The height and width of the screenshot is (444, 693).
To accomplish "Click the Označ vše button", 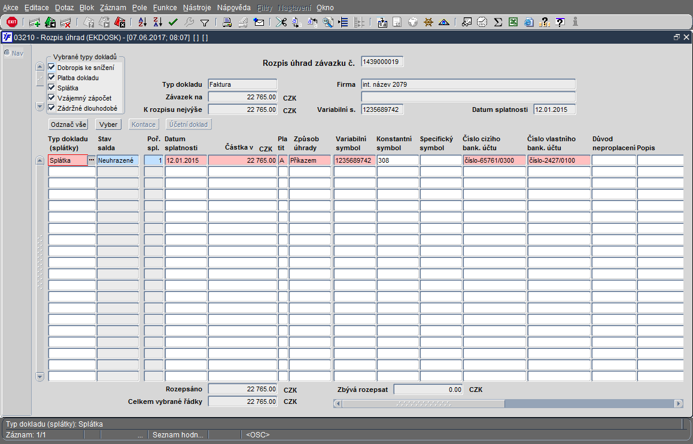I will (x=68, y=124).
